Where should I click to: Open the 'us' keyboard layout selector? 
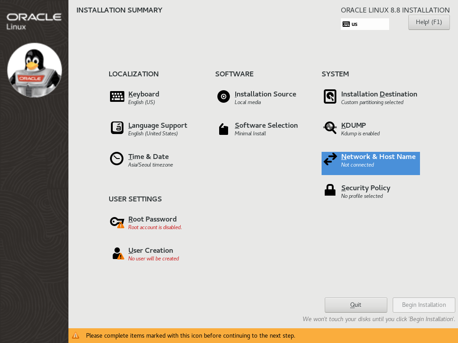coord(365,24)
